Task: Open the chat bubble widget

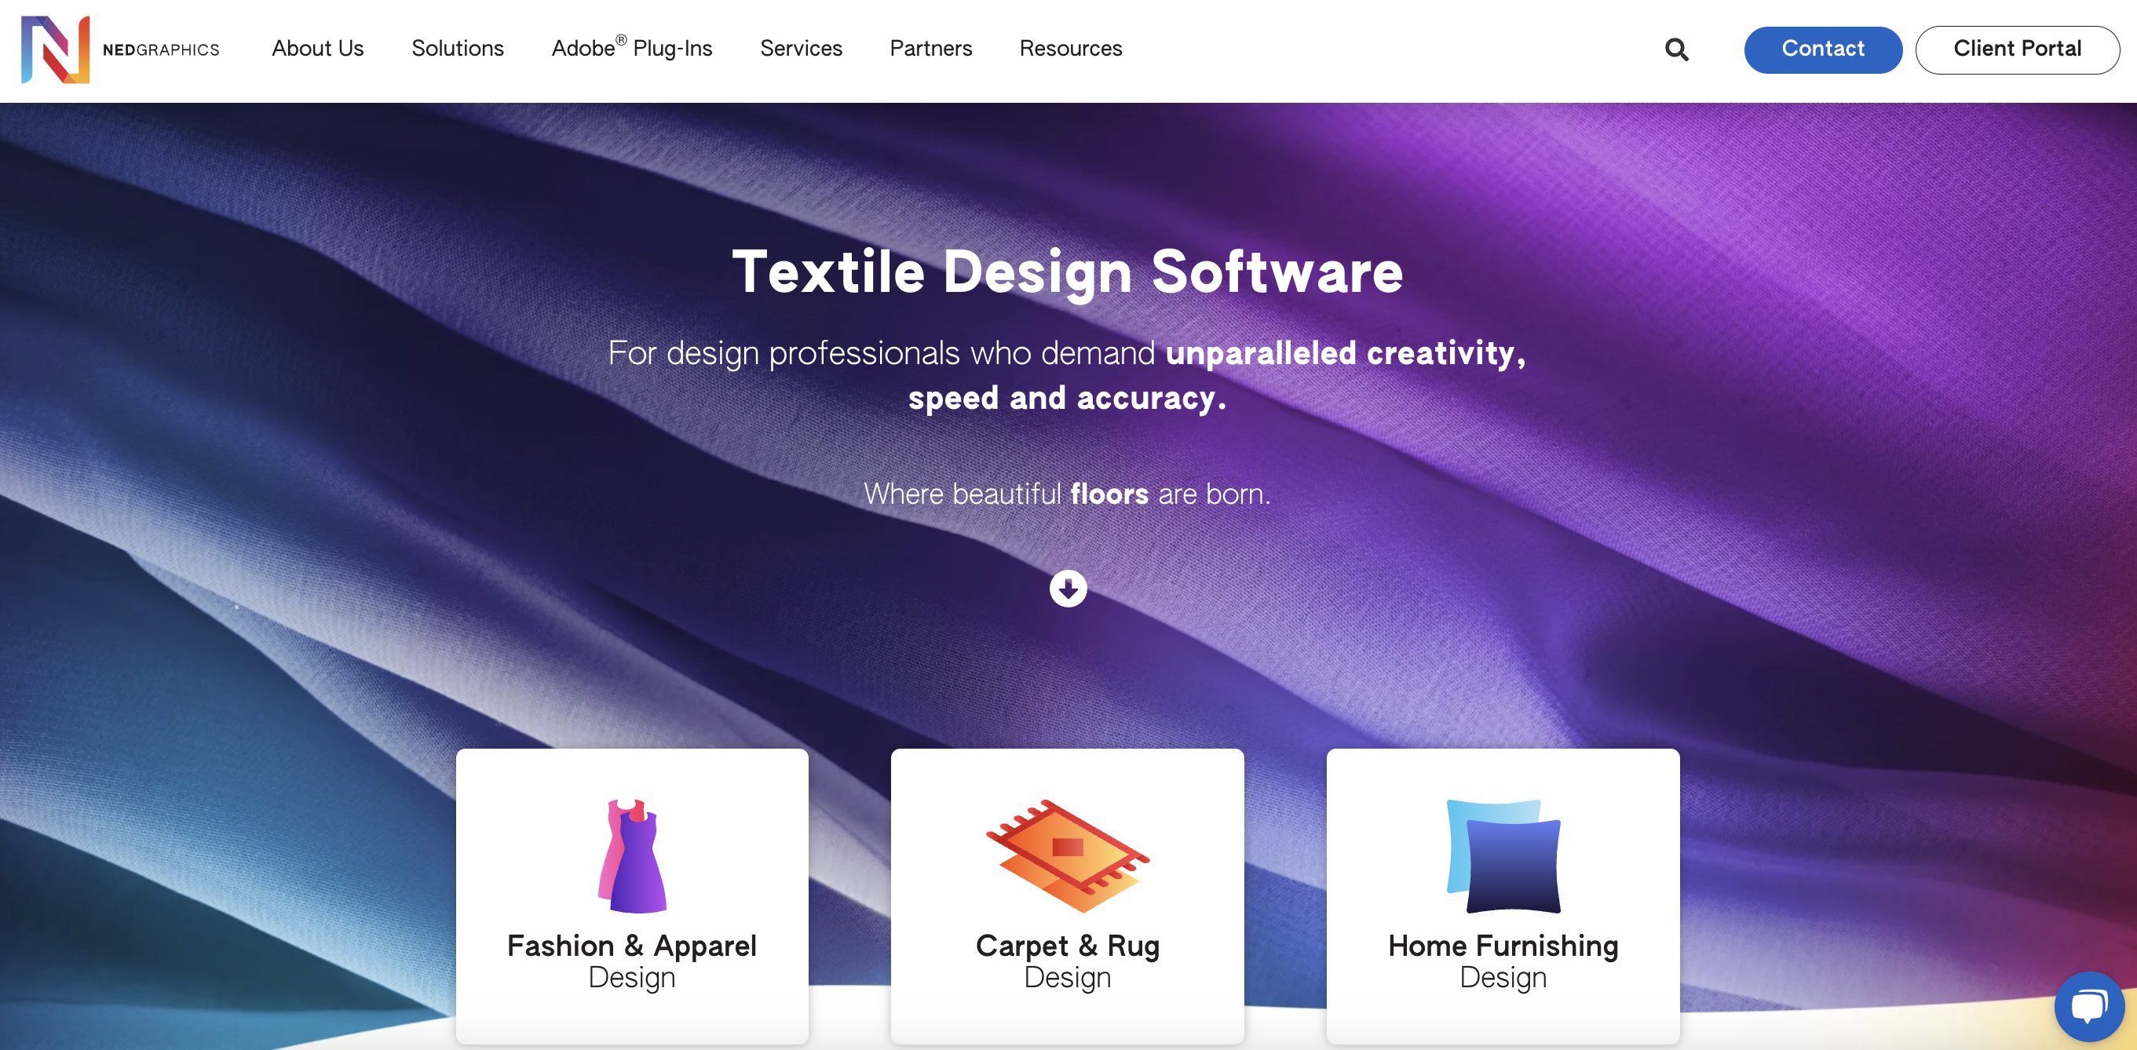Action: click(2089, 1006)
